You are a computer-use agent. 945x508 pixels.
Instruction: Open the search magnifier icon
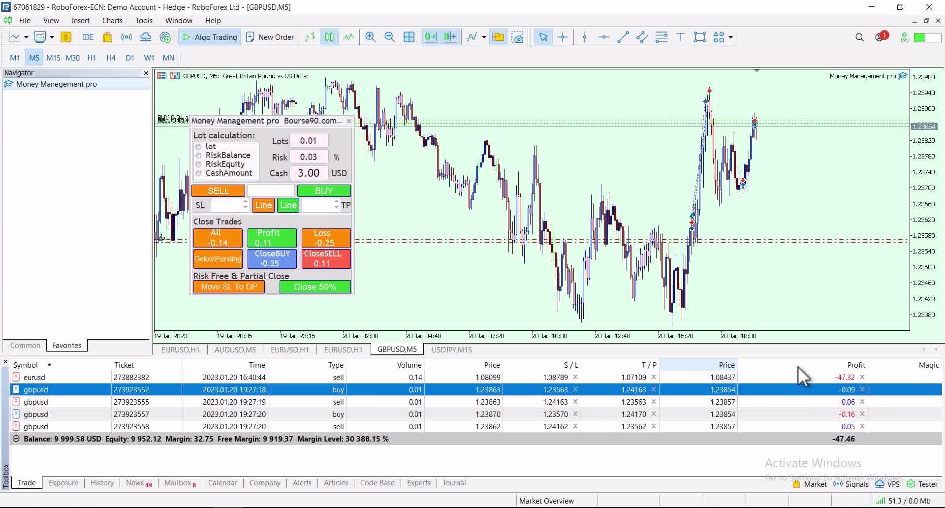(x=859, y=37)
